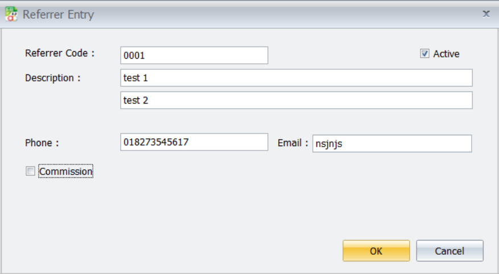The width and height of the screenshot is (499, 274).
Task: Click the Phone label
Action: [x=42, y=143]
